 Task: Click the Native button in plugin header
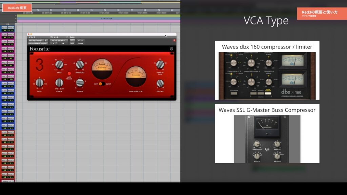pyautogui.click(x=81, y=43)
